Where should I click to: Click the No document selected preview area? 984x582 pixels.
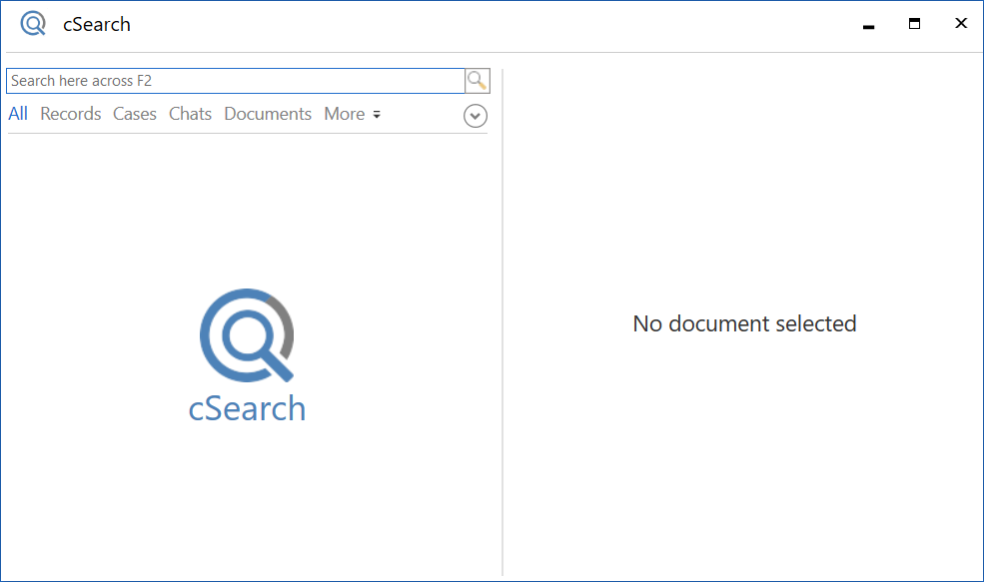tap(744, 323)
